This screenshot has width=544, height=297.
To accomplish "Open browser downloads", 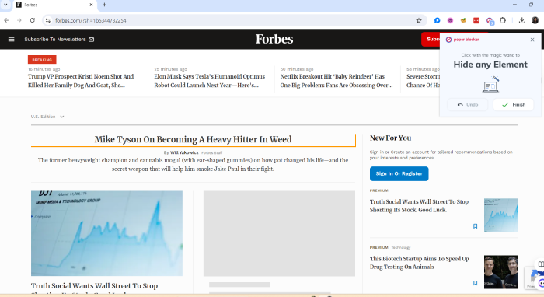I will point(521,20).
